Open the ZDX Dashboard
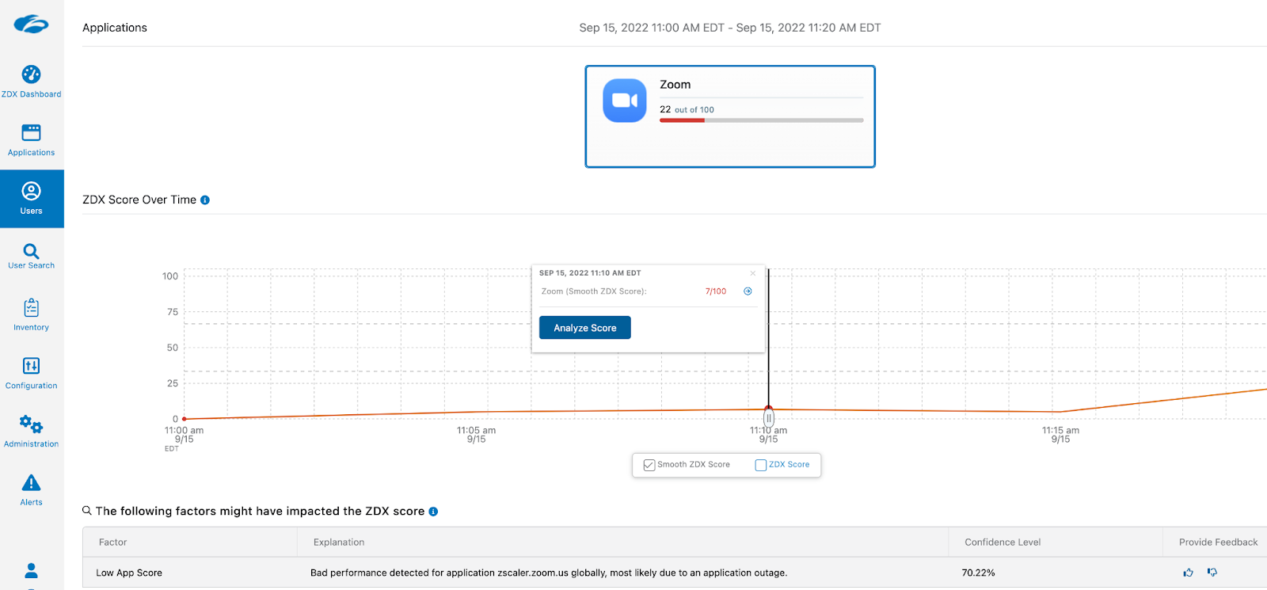 [x=31, y=82]
